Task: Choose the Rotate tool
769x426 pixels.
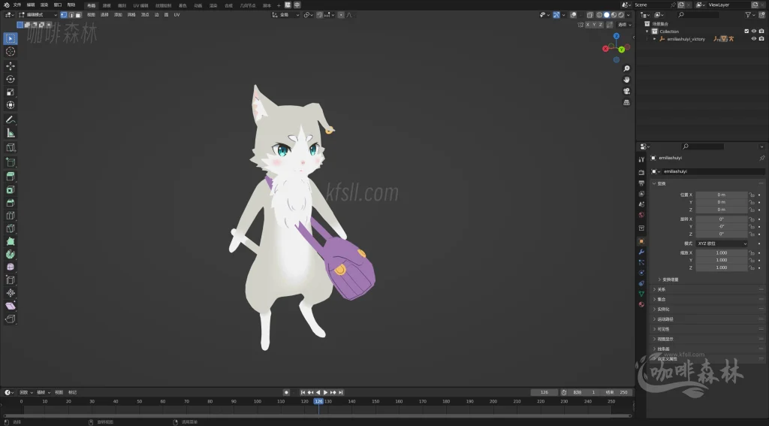Action: 11,79
